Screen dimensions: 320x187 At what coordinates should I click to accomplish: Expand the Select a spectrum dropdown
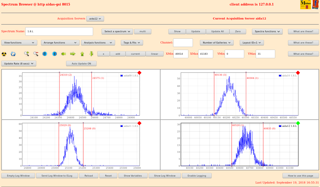click(117, 31)
